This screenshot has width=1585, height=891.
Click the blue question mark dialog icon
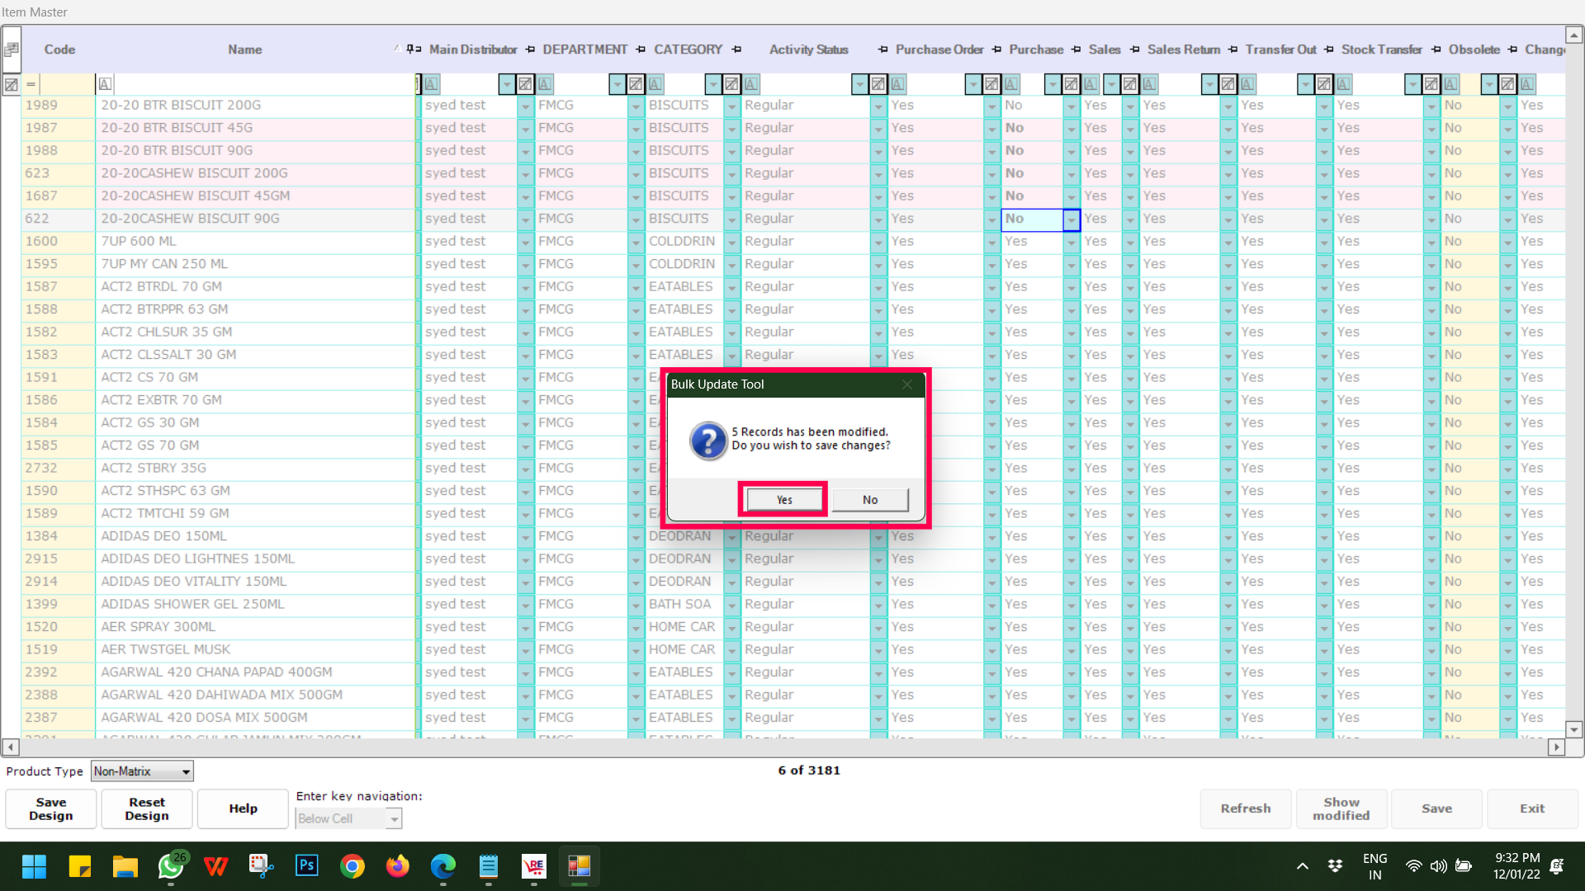pos(707,440)
